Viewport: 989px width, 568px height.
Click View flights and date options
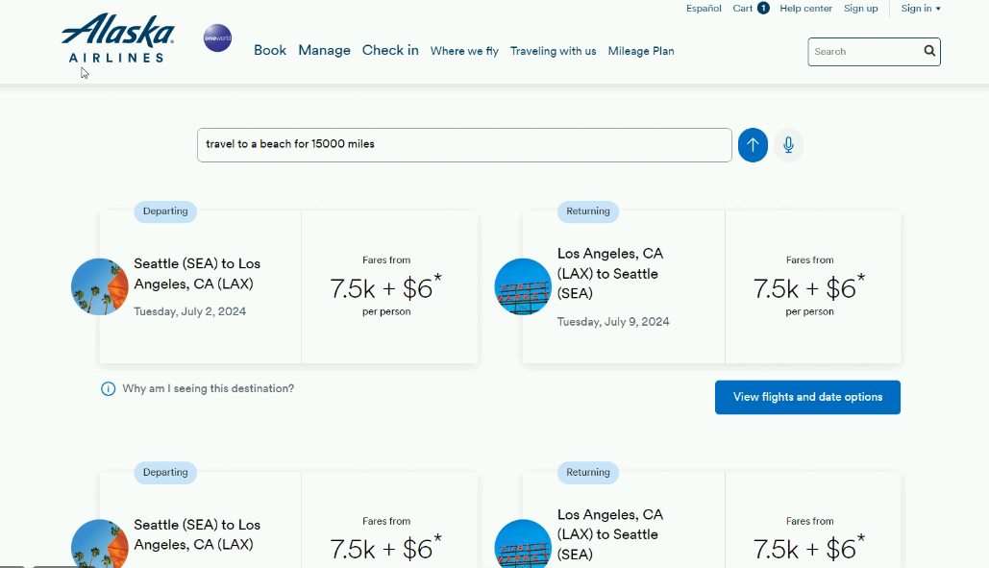(807, 397)
